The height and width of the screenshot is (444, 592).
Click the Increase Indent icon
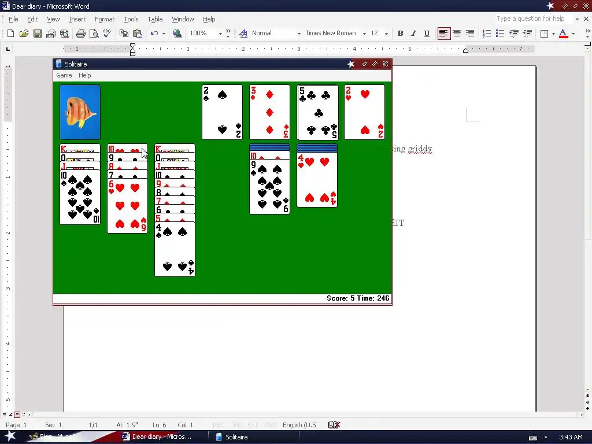527,33
